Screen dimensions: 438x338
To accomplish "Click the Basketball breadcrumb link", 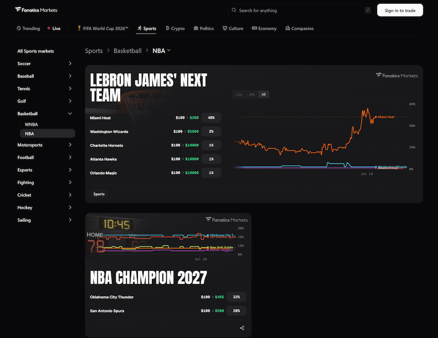I will (127, 51).
